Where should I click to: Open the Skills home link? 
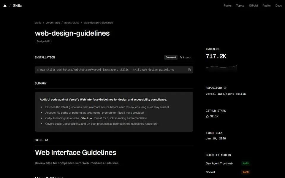click(x=17, y=6)
